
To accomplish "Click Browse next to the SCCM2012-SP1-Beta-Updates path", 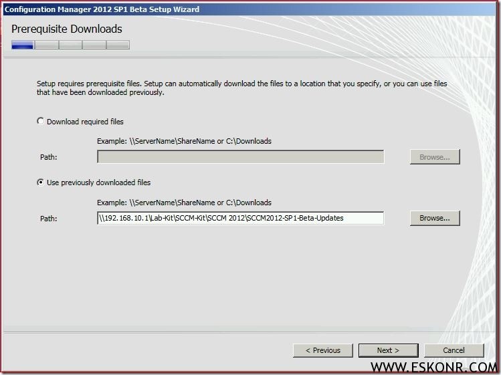I will point(435,218).
